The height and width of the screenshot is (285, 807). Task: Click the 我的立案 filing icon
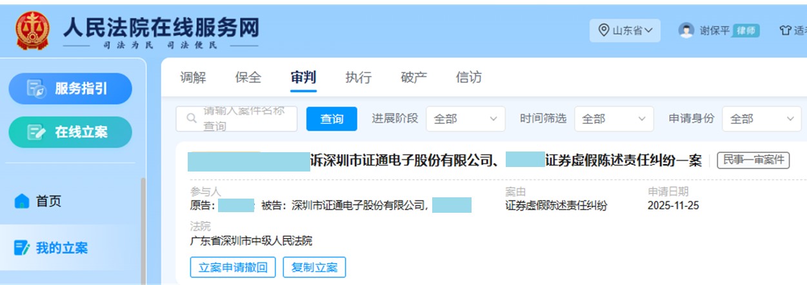click(x=22, y=248)
